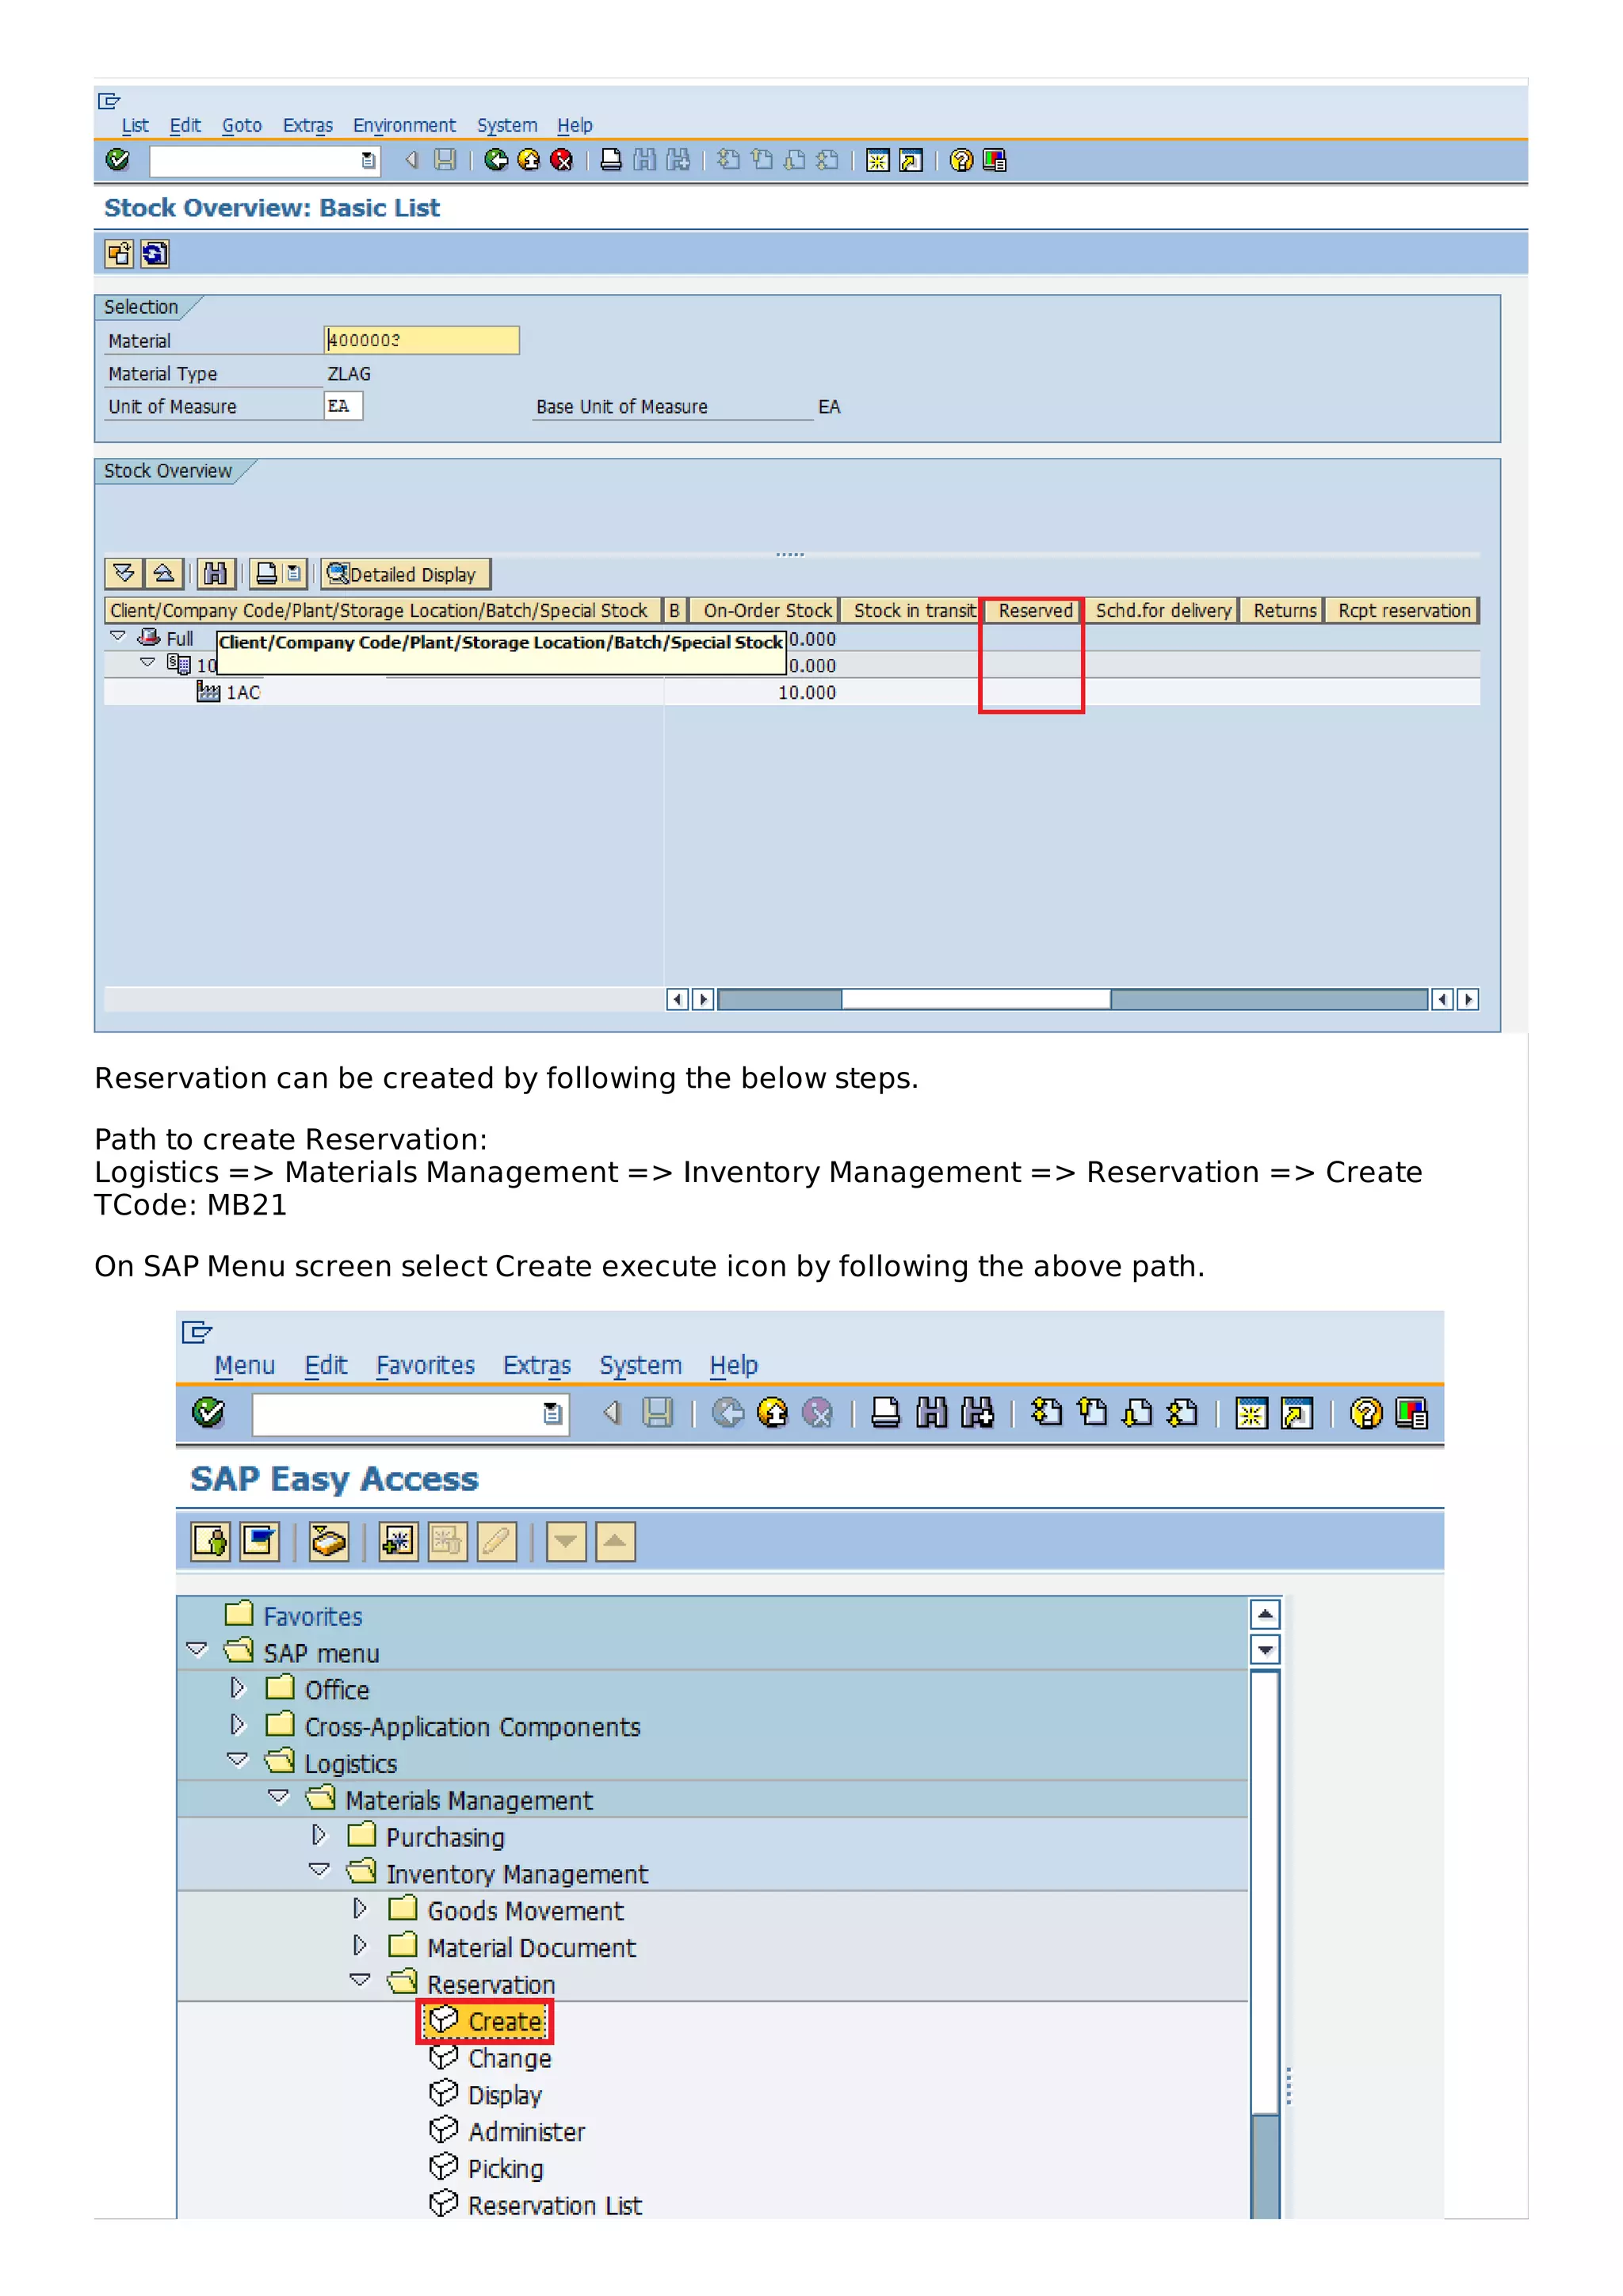
Task: Expand the Goods Movement folder
Action: [360, 1908]
